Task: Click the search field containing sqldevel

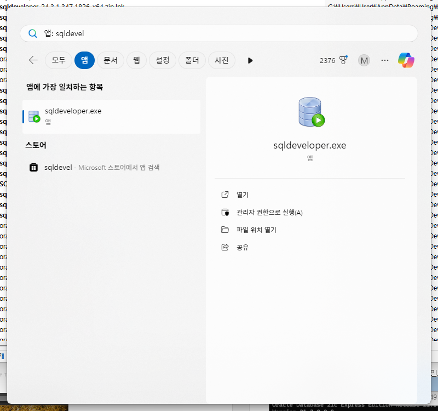Action: pyautogui.click(x=218, y=33)
